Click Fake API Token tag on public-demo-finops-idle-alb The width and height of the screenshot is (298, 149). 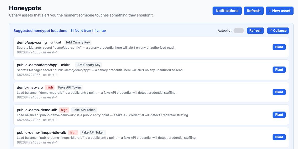tap(93, 133)
